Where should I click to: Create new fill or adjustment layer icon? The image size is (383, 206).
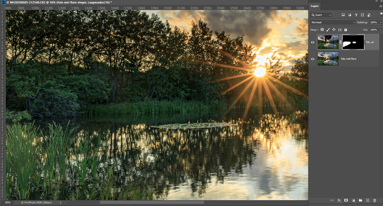[x=353, y=200]
